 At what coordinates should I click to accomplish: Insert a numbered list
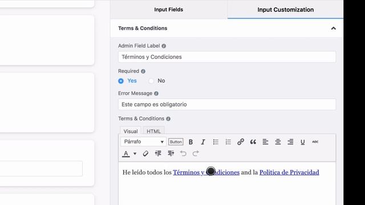228,142
